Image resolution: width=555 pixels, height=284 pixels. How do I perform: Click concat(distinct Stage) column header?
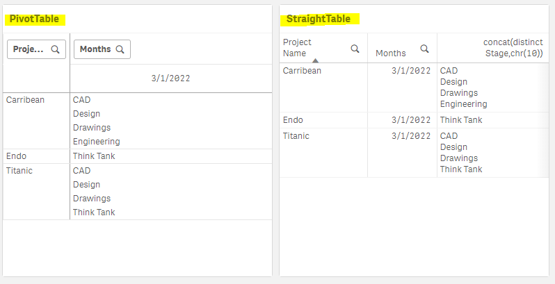[513, 47]
